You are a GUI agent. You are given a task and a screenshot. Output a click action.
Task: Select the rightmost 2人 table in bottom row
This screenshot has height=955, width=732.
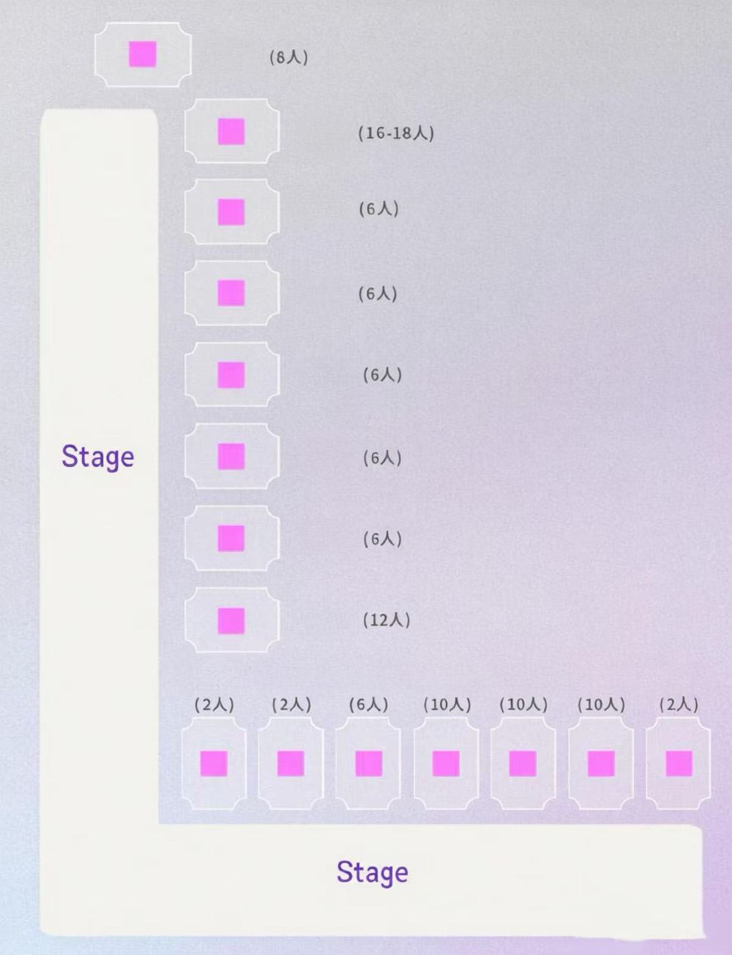(679, 763)
